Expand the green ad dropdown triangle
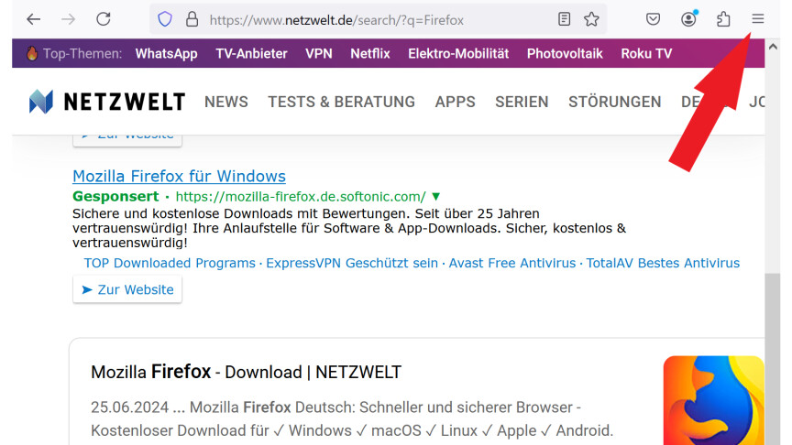Image resolution: width=792 pixels, height=445 pixels. click(x=436, y=196)
